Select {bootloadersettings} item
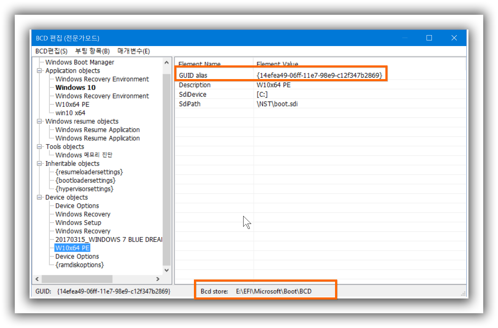 click(86, 180)
